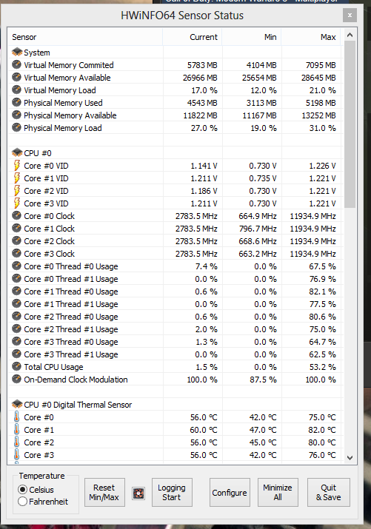The height and width of the screenshot is (529, 371).
Task: Click the Digital Thermal Sensor chip icon
Action: click(17, 404)
